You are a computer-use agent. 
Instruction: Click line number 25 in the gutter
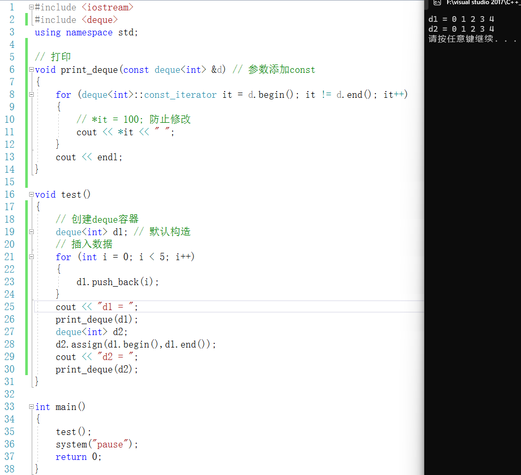(x=10, y=307)
